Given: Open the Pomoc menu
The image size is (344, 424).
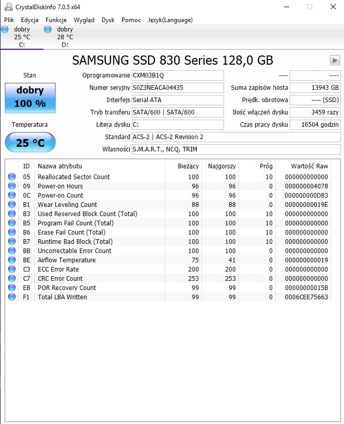Looking at the screenshot, I should 131,20.
